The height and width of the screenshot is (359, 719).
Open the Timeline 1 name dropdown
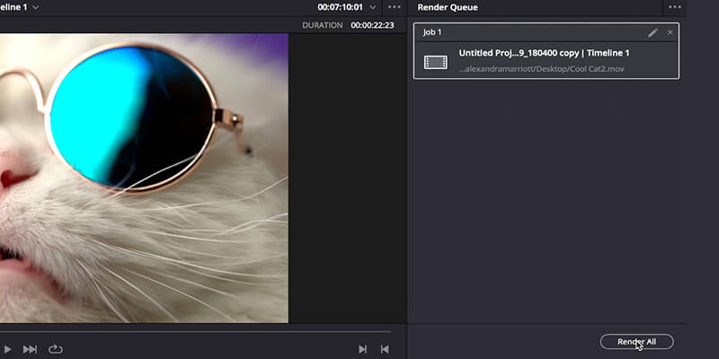(36, 8)
